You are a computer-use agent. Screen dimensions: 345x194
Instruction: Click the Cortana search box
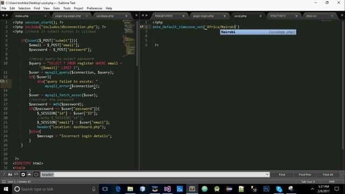[55, 189]
